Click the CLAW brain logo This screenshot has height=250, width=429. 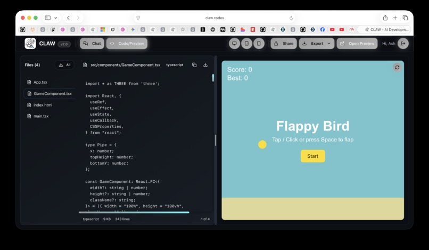click(x=30, y=43)
